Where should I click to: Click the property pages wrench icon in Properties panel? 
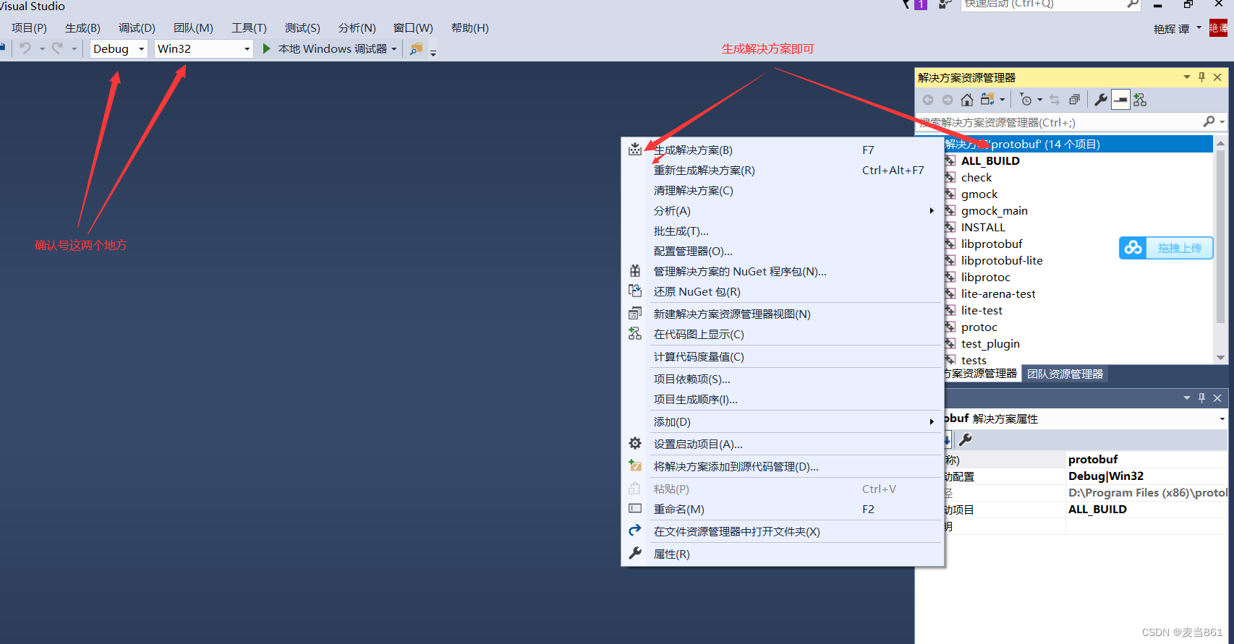point(966,439)
